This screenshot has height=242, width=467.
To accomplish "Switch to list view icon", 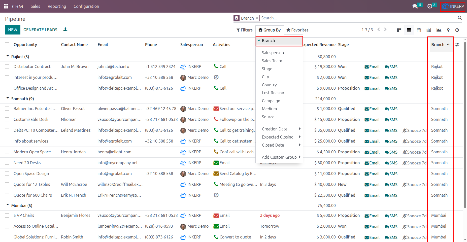I will pos(409,30).
